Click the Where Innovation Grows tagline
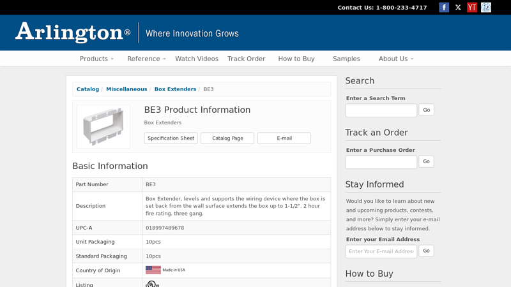Viewport: 511px width, 287px height. (x=192, y=34)
